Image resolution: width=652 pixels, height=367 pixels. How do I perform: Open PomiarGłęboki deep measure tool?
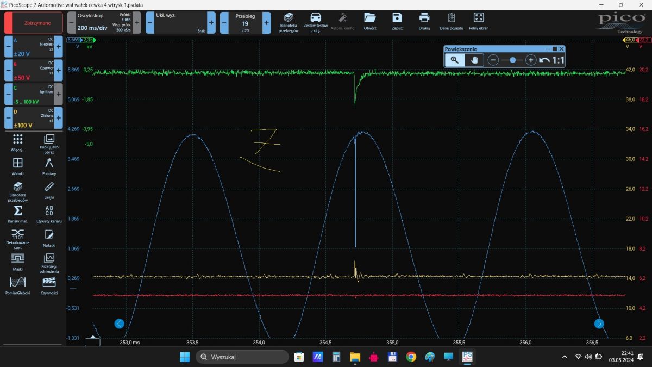[x=18, y=286]
